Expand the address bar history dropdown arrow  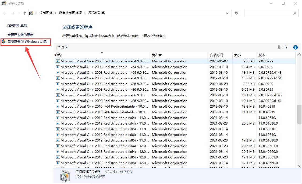(x=227, y=13)
